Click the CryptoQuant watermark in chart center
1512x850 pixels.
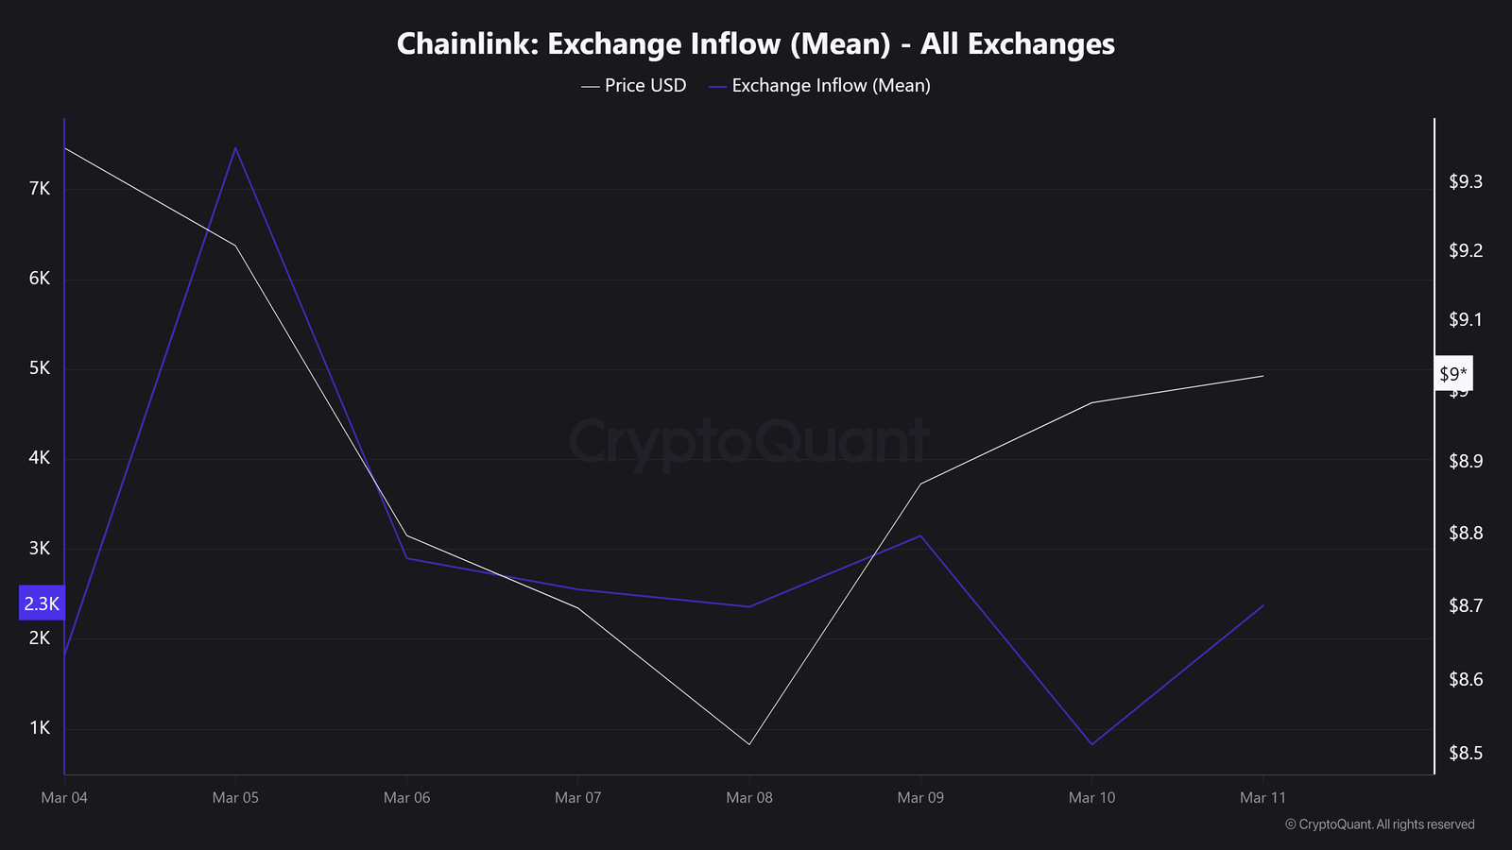[x=748, y=441]
